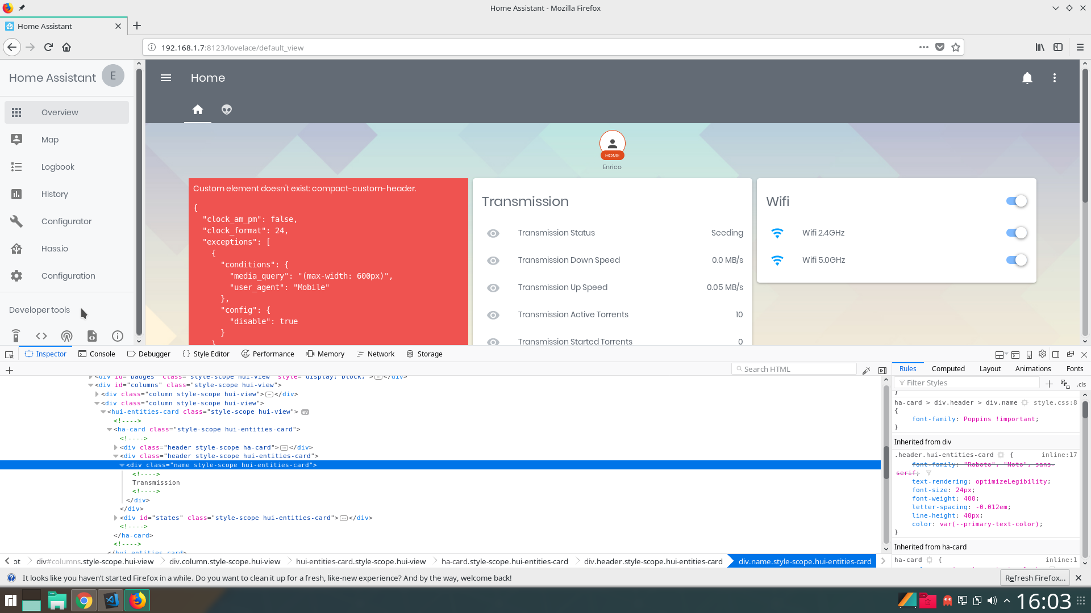Collapse the ha-card element node
Viewport: 1091px width, 613px height.
110,430
